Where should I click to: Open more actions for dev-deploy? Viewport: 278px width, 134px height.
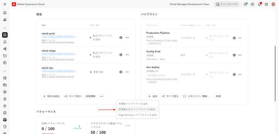click(240, 74)
